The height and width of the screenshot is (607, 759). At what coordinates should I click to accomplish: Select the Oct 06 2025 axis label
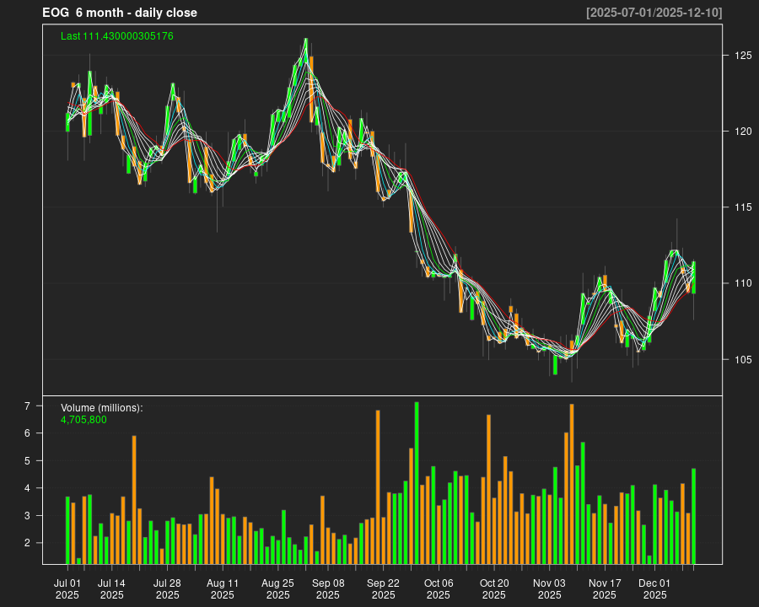(439, 588)
